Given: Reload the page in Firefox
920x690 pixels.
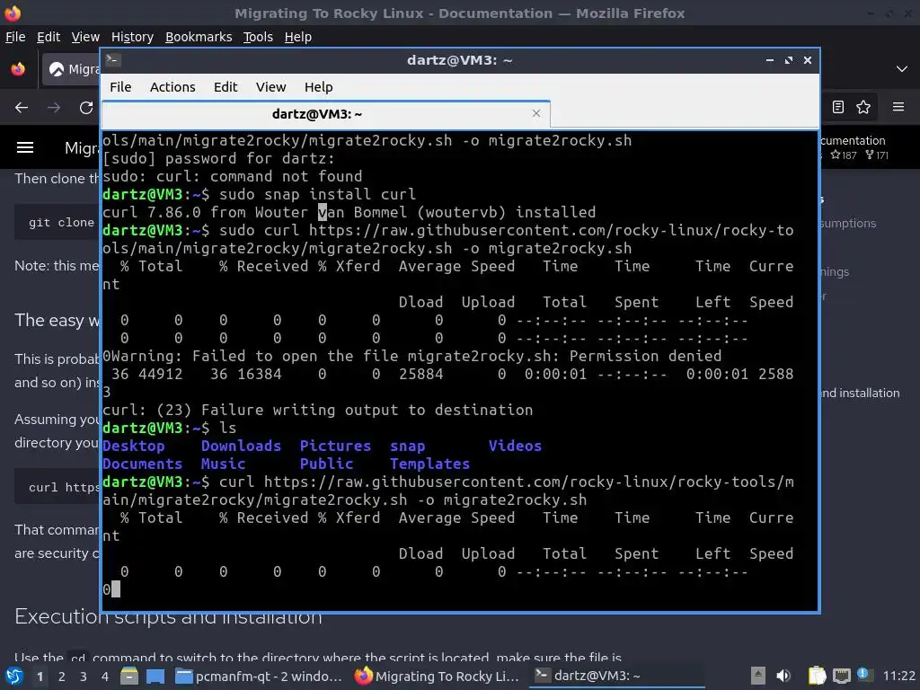Looking at the screenshot, I should point(86,108).
